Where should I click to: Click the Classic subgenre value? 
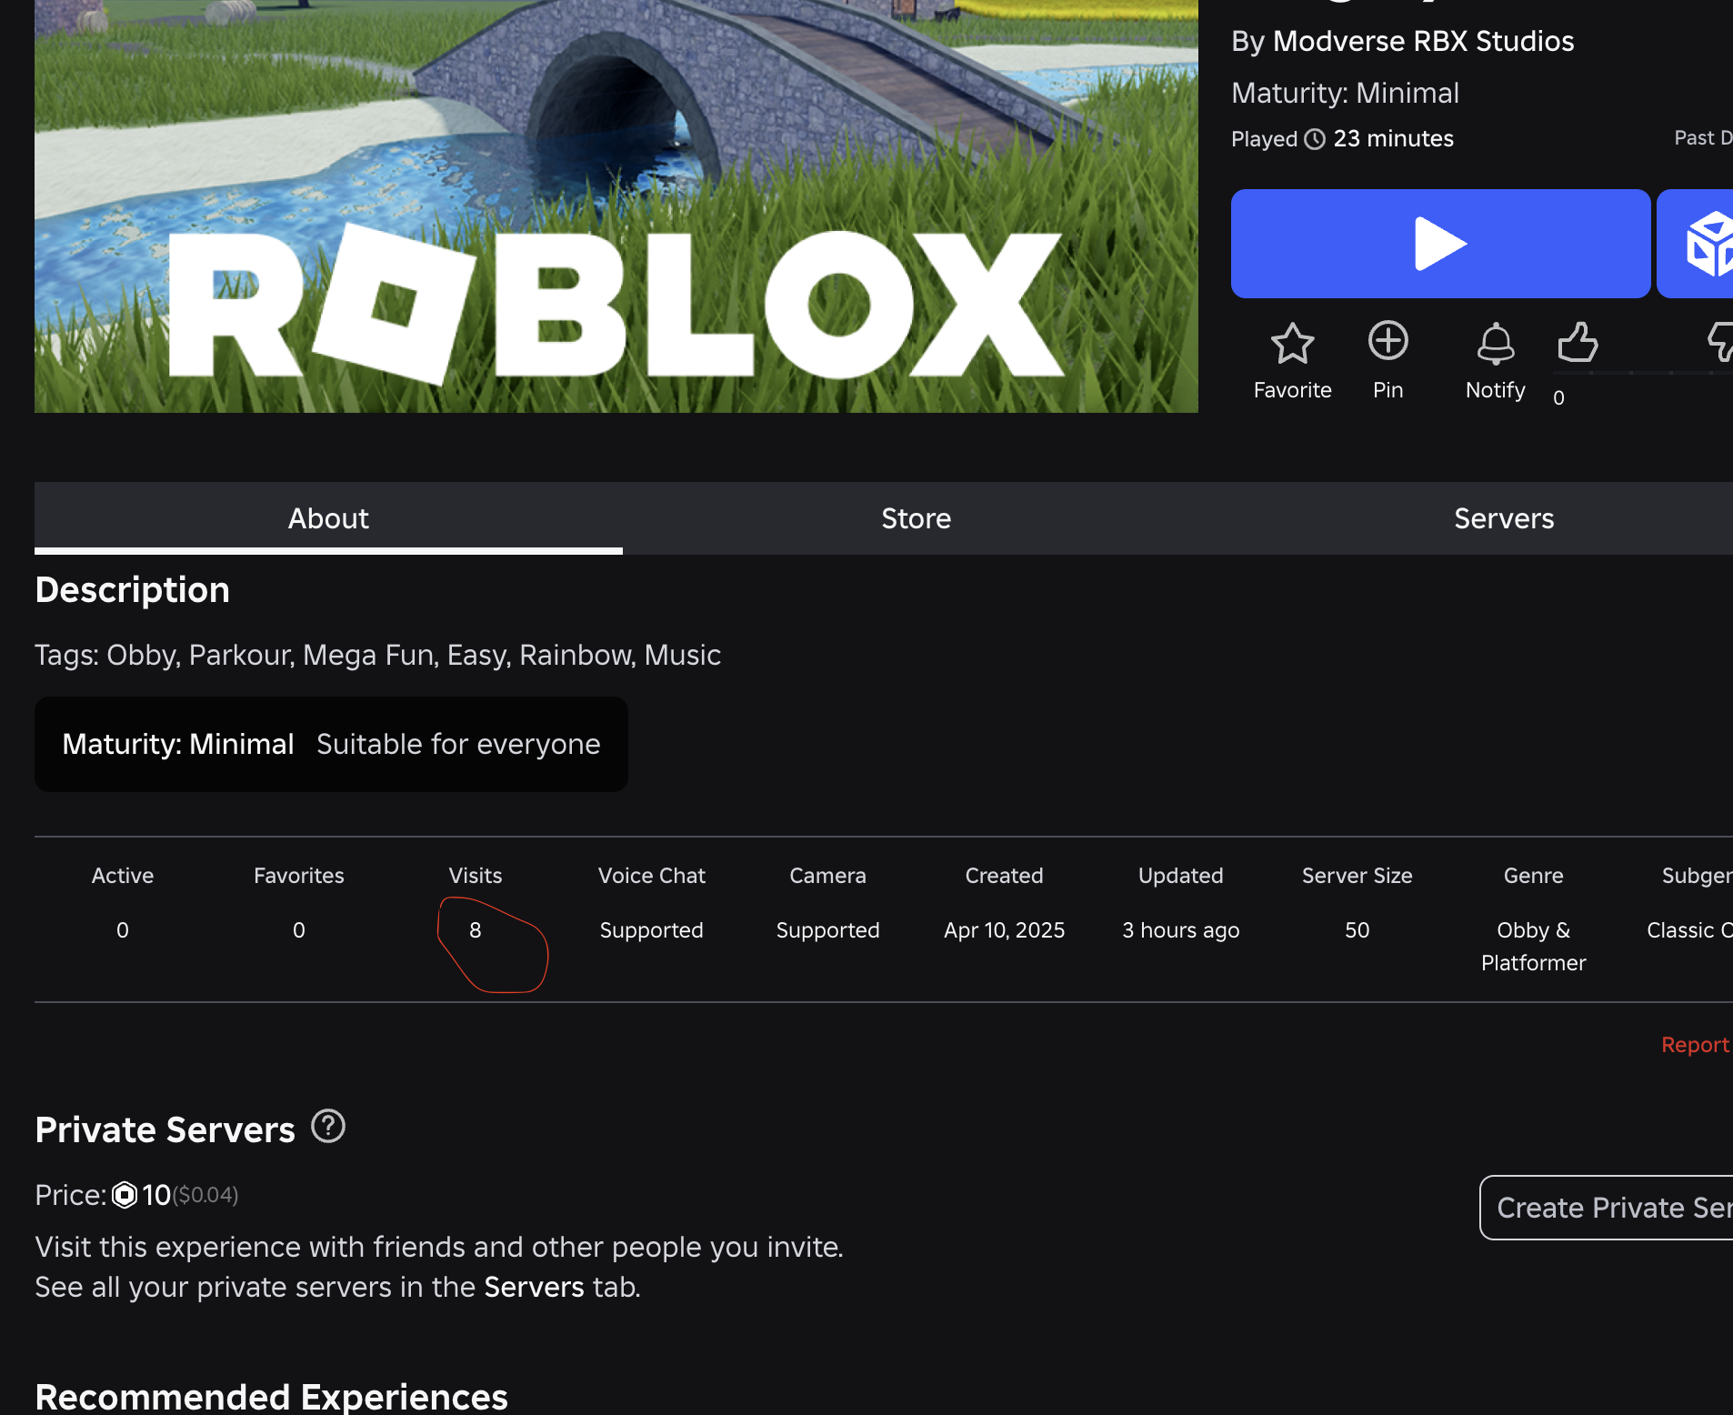click(1688, 930)
